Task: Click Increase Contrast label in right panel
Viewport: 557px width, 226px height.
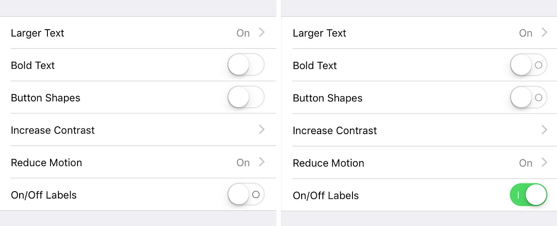Action: [335, 131]
